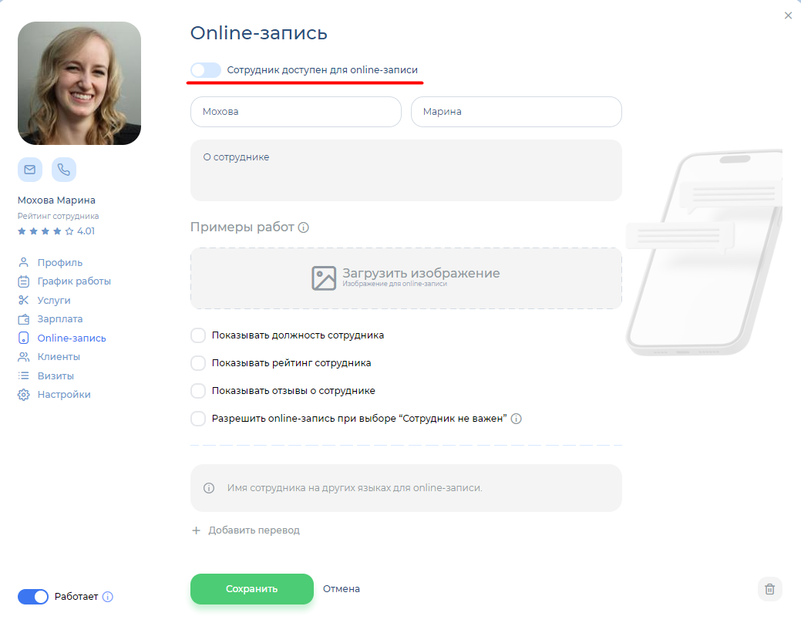Enable Сотрудник доступен для online-записи toggle

(x=205, y=70)
